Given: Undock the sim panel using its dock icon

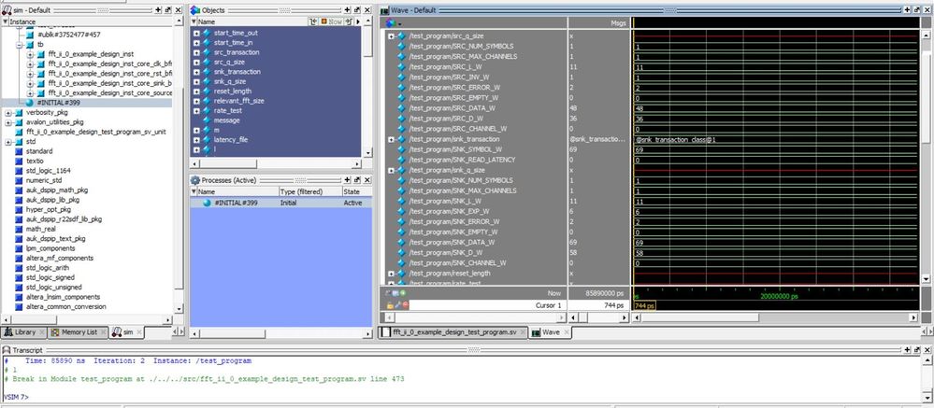Looking at the screenshot, I should 168,9.
